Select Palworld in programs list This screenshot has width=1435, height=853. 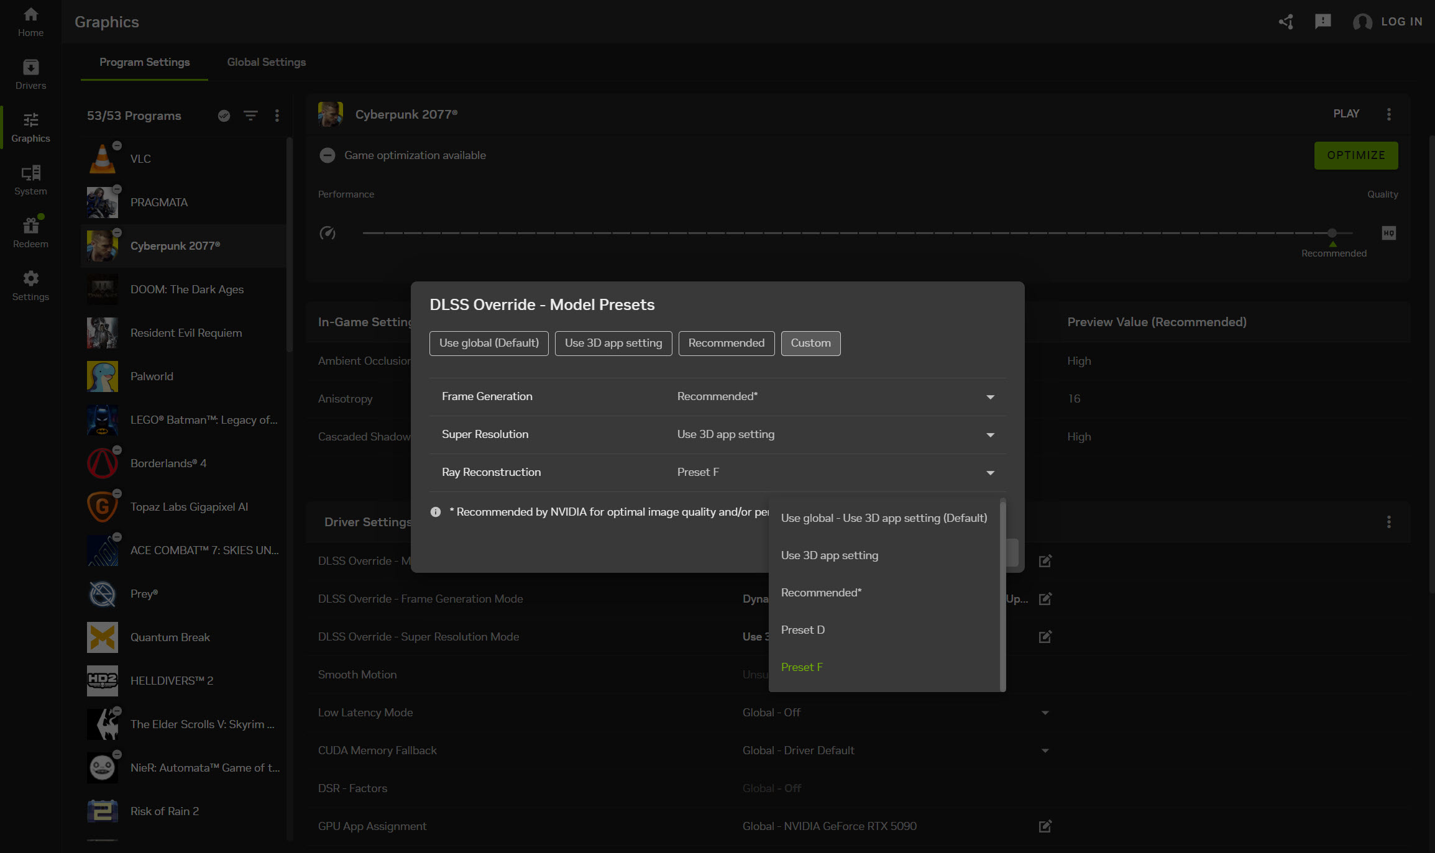pos(183,376)
